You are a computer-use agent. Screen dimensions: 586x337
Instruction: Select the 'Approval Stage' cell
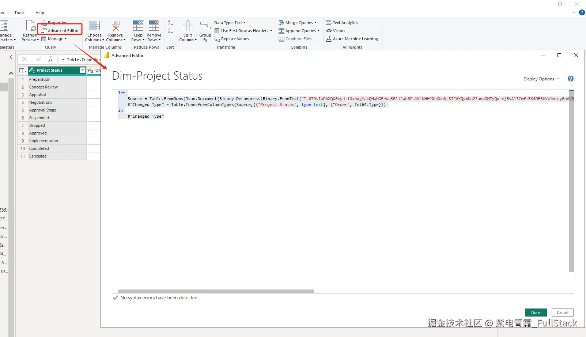click(57, 110)
